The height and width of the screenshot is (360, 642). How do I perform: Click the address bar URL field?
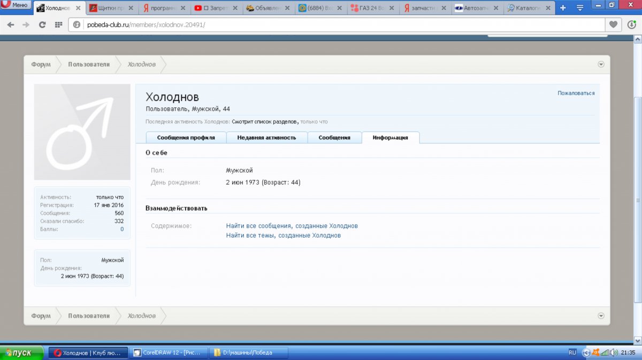tap(342, 25)
